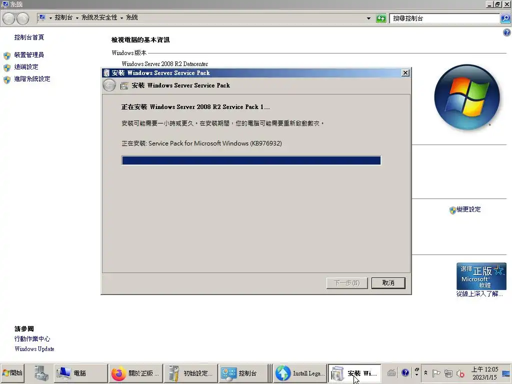Click the refresh button in address bar
This screenshot has height=384, width=512.
point(381,18)
